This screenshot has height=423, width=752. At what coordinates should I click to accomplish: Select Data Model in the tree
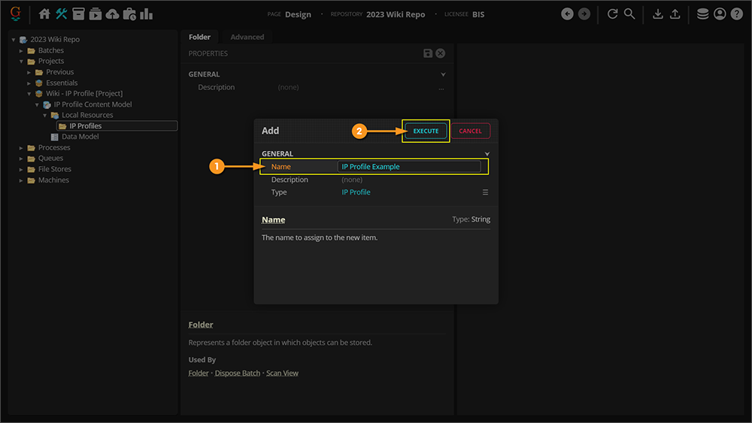click(x=80, y=137)
